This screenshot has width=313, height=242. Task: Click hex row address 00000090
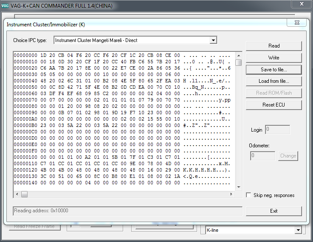point(25,113)
